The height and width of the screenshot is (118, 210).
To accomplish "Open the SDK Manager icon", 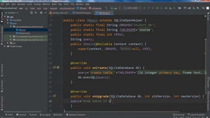I will tap(198, 8).
